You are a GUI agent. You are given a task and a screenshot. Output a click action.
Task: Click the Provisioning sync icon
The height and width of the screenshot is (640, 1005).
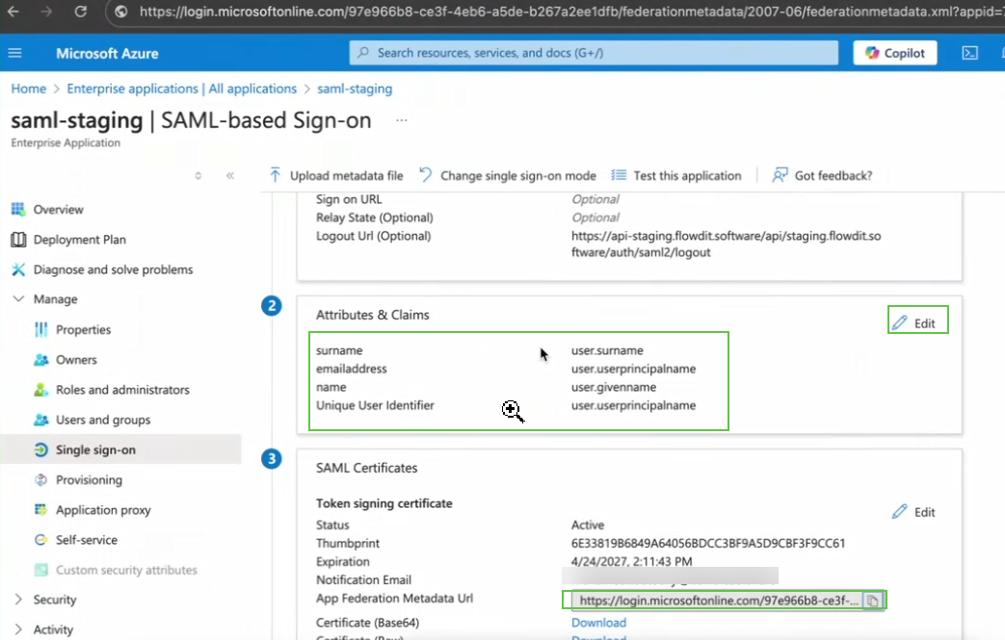(41, 480)
